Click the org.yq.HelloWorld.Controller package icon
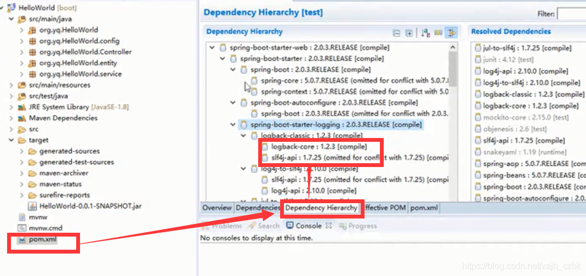This screenshot has height=276, width=586. point(32,52)
